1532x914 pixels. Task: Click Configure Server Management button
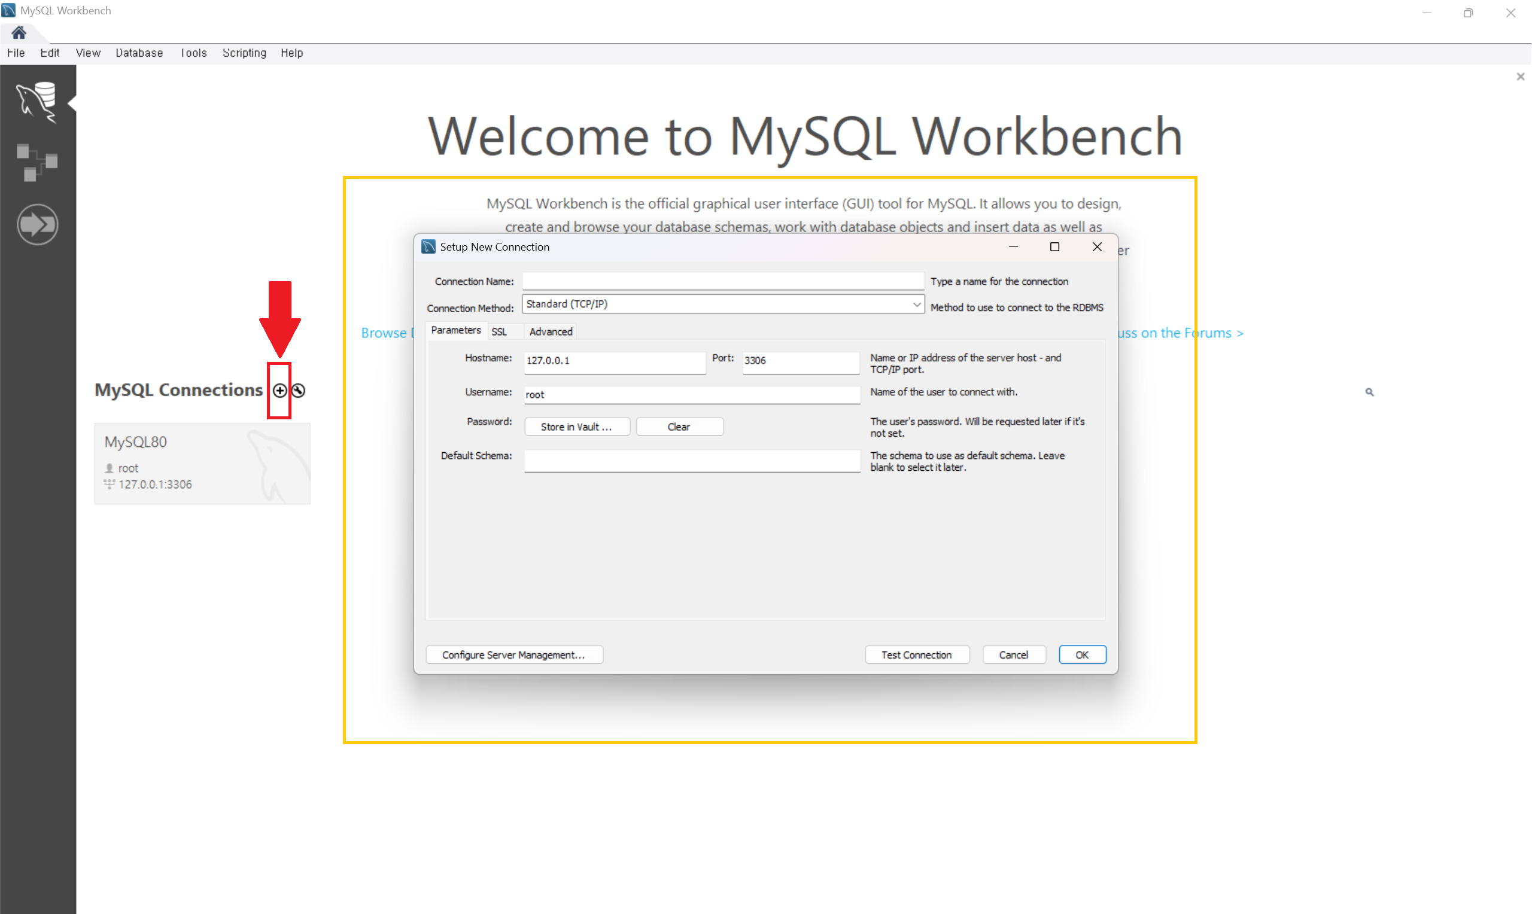point(513,655)
